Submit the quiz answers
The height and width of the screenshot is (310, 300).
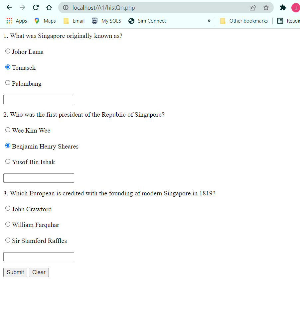(15, 272)
